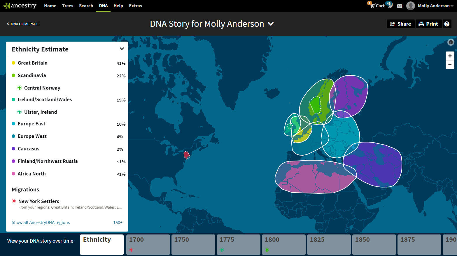Click the Central Norway region icon
This screenshot has height=256, width=457.
[20, 88]
